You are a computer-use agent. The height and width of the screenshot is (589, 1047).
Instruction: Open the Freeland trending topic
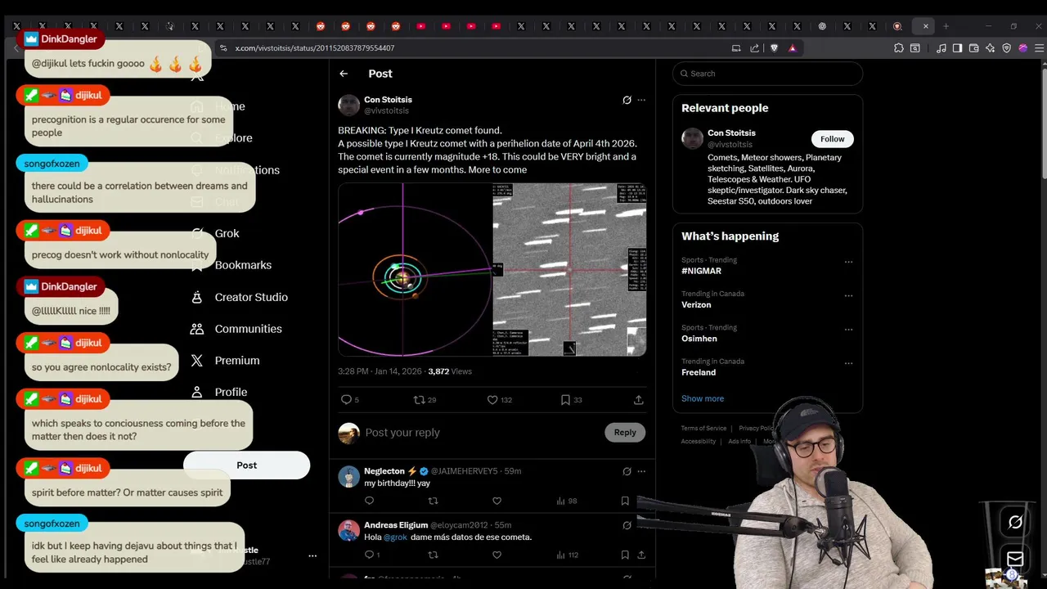[x=699, y=372]
